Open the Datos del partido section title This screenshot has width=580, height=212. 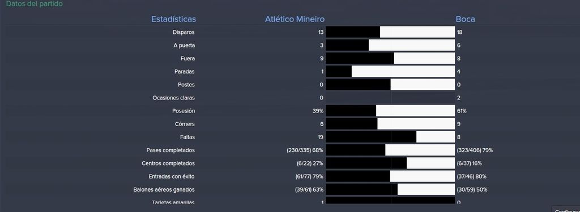(x=35, y=4)
